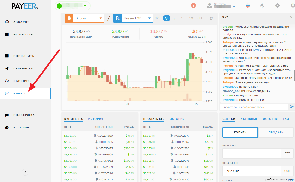Screen dimensions: 295x182
Task: Select the 3Д chart interval
Action: tap(175, 18)
